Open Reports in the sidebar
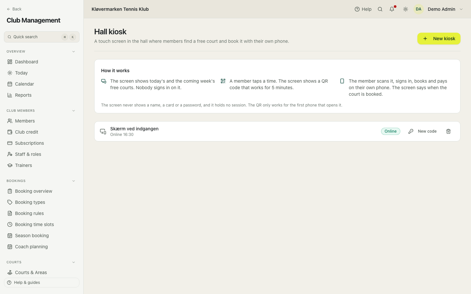Viewport: 471px width, 294px height. (x=42, y=95)
